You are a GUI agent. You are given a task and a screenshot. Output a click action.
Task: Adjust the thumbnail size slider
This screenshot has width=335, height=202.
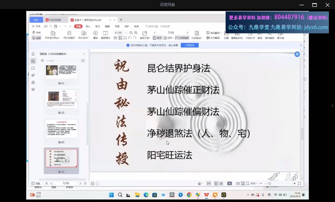pyautogui.click(x=52, y=61)
